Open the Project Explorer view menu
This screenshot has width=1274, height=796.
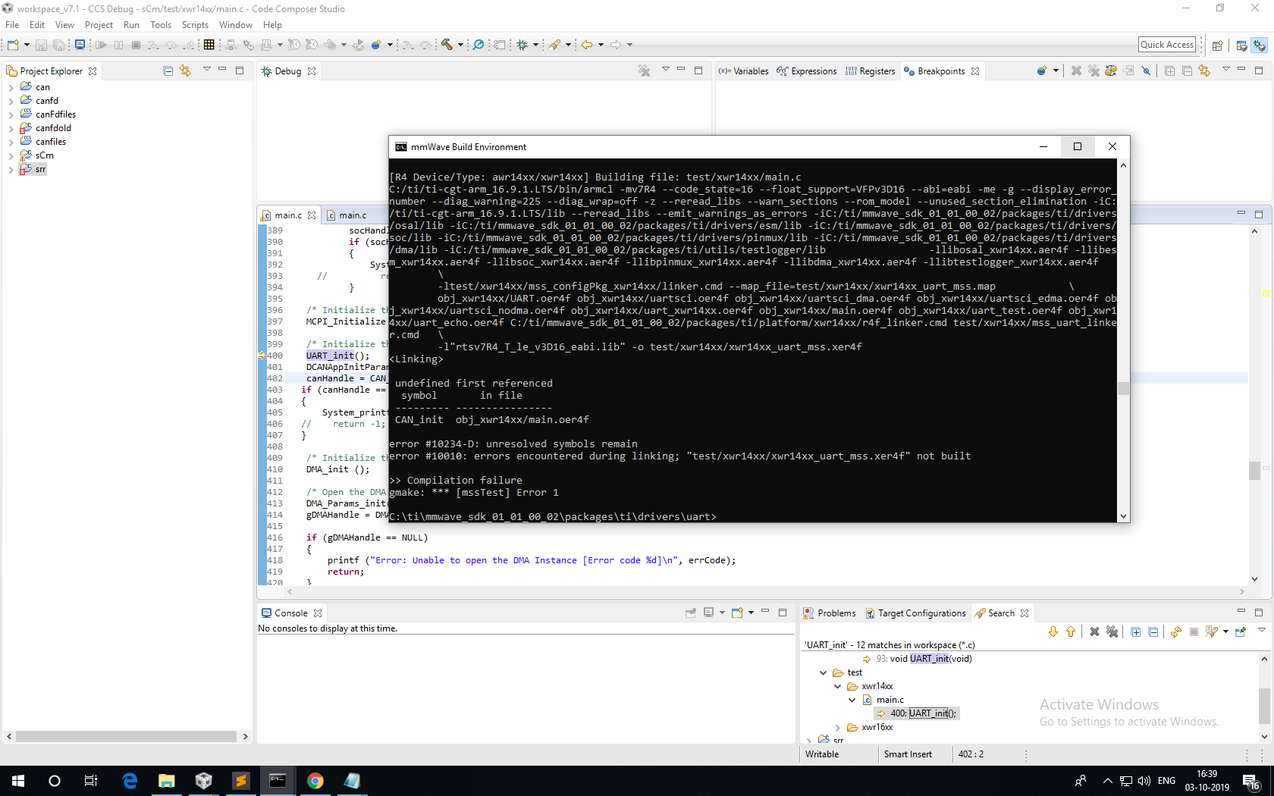206,70
